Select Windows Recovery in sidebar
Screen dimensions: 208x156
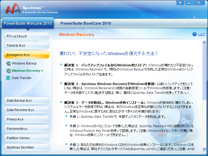click(x=26, y=70)
